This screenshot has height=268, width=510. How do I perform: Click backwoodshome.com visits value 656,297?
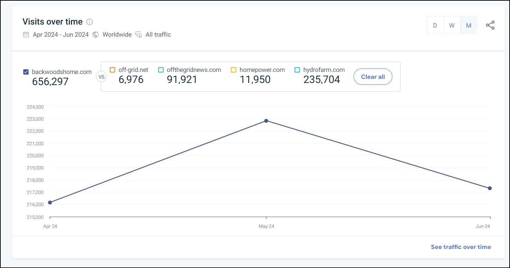point(50,82)
